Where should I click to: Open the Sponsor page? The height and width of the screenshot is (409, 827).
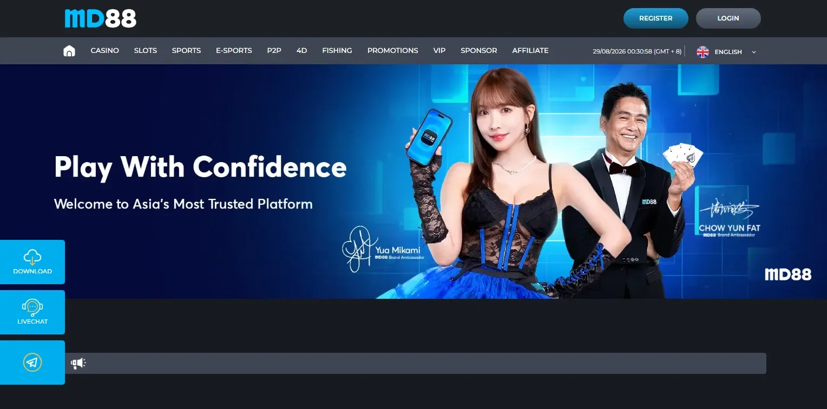click(x=478, y=51)
